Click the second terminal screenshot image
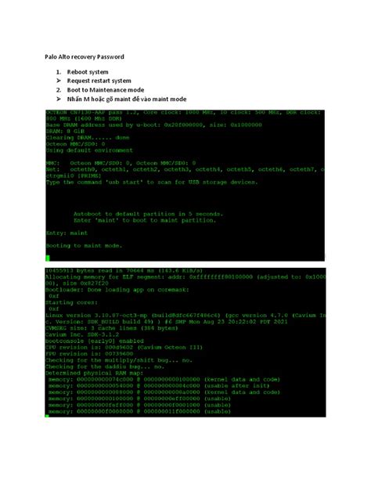 [185, 342]
